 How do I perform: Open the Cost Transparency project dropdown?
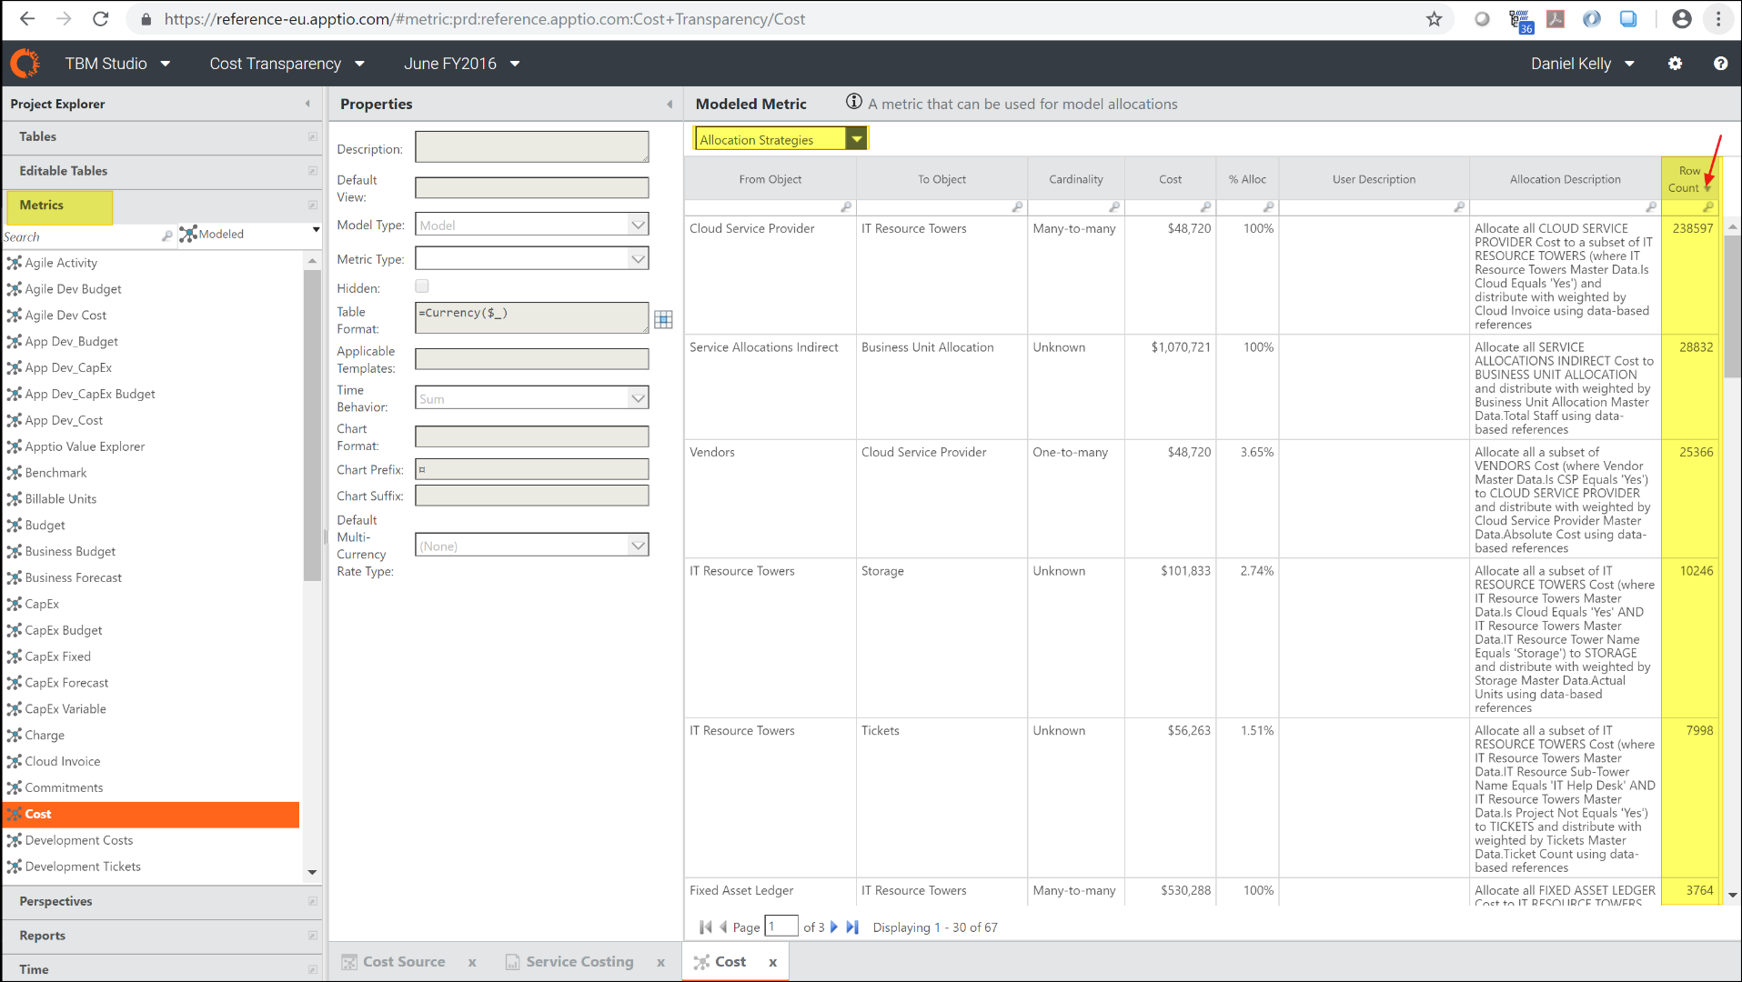[287, 64]
